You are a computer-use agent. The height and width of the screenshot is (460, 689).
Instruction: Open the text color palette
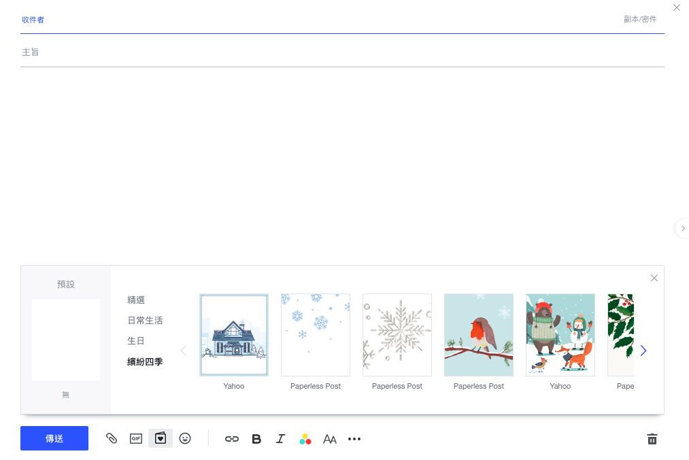point(305,439)
